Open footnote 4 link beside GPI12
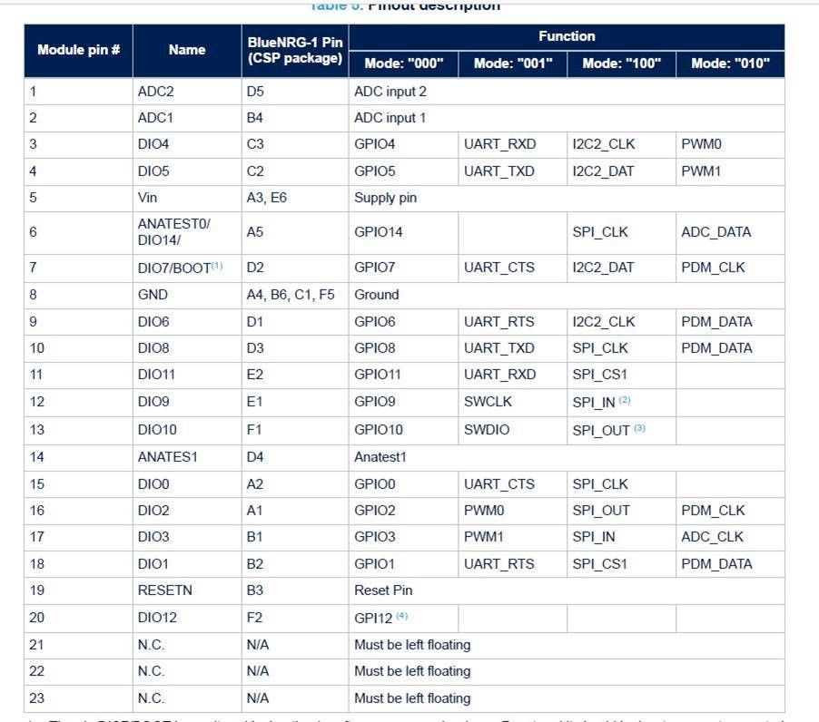Image resolution: width=819 pixels, height=722 pixels. (x=401, y=616)
